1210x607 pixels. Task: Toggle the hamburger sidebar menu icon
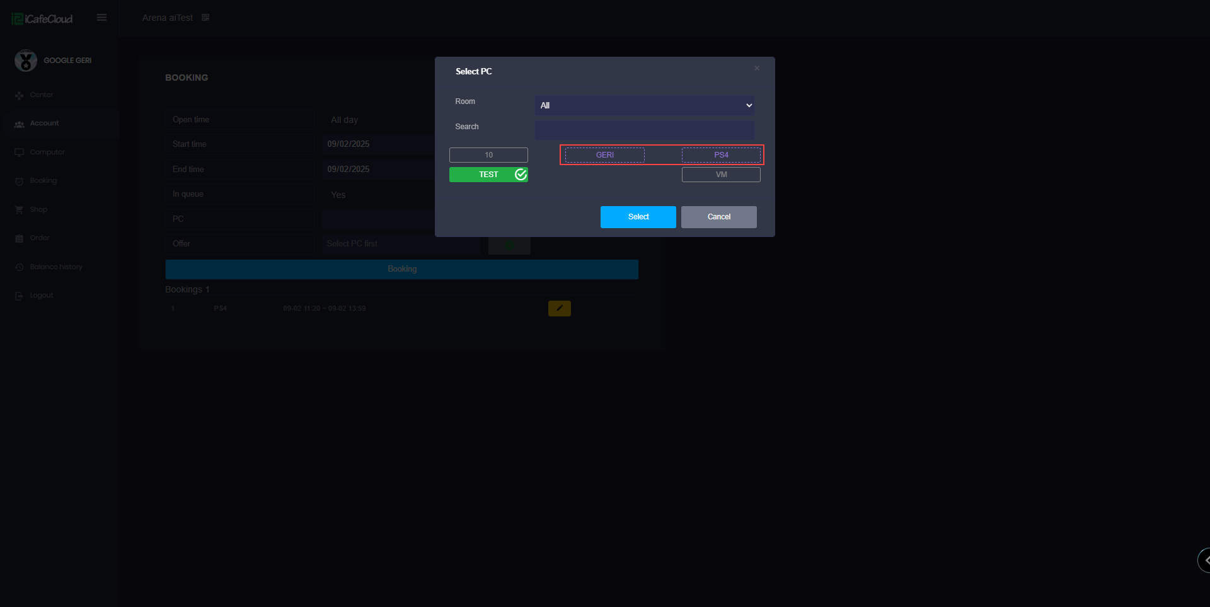101,18
